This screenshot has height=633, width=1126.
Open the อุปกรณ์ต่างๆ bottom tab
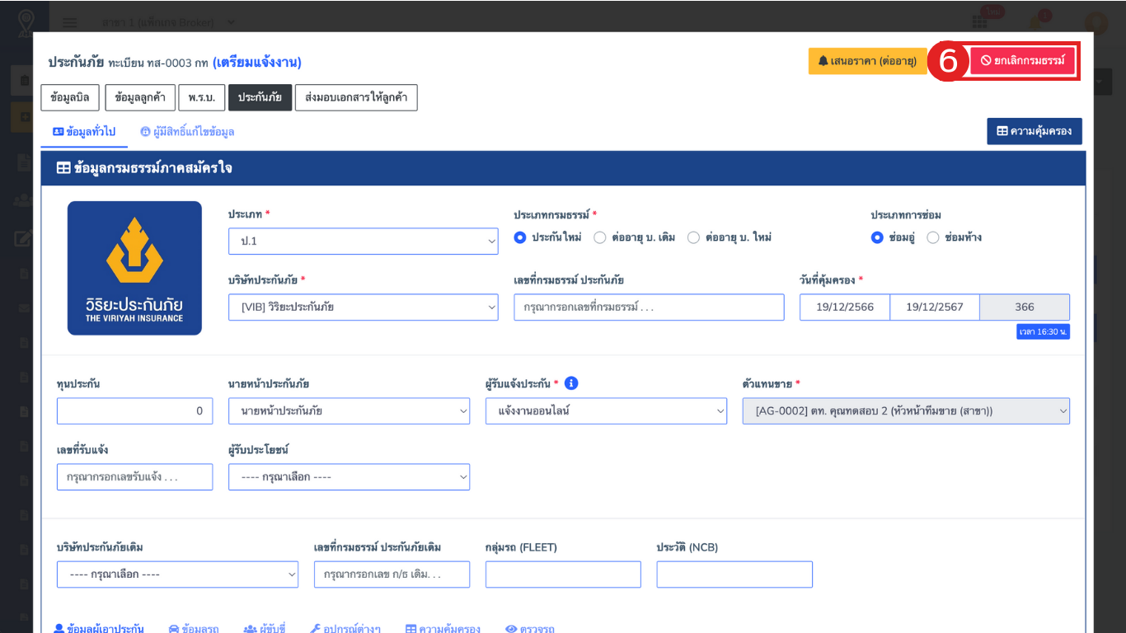(345, 628)
